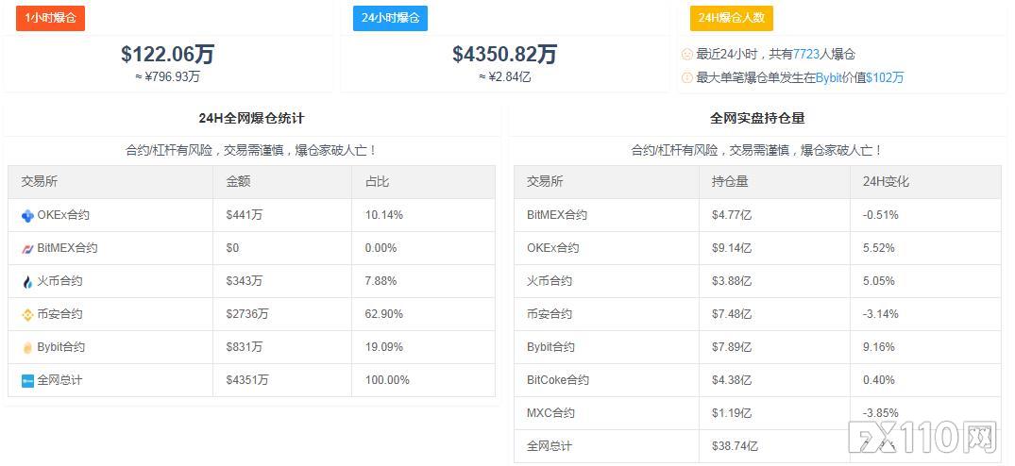
Task: Click the BitMEX exchange logo icon
Action: coord(27,249)
